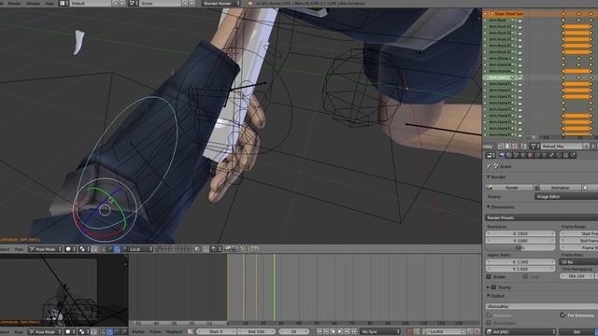The width and height of the screenshot is (598, 336).
Task: Switch to the Object Constraints properties tab icon
Action: click(x=536, y=155)
